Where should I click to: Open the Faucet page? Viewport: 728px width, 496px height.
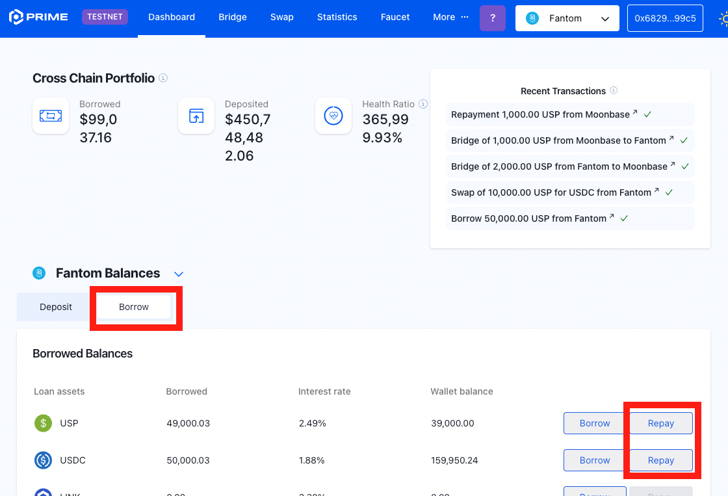pyautogui.click(x=395, y=17)
